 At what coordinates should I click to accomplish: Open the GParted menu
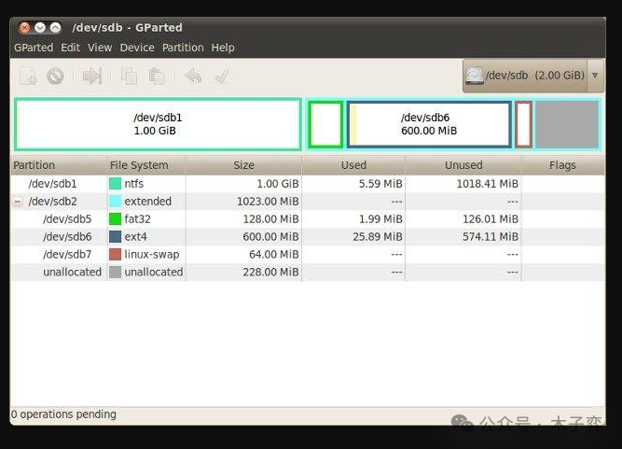click(34, 48)
